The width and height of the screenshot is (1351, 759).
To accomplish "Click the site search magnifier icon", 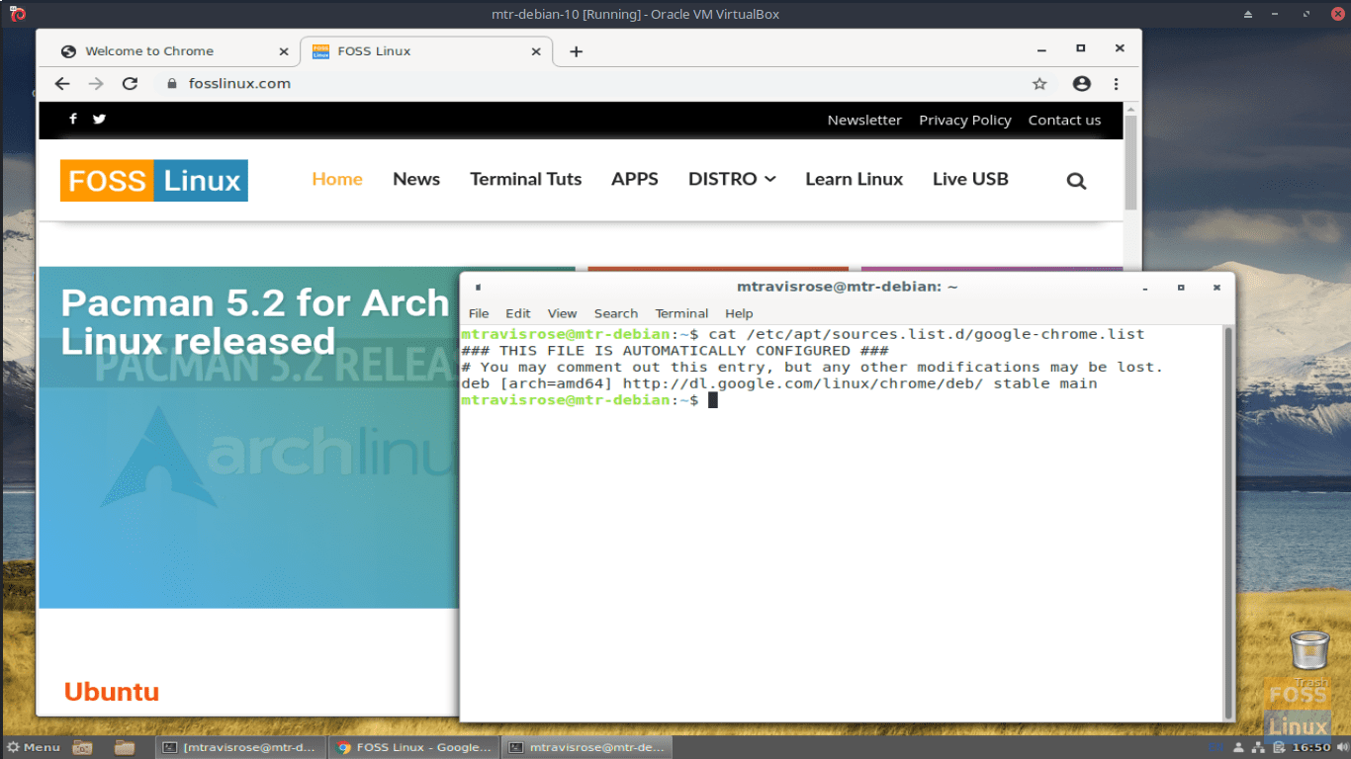I will [1077, 181].
